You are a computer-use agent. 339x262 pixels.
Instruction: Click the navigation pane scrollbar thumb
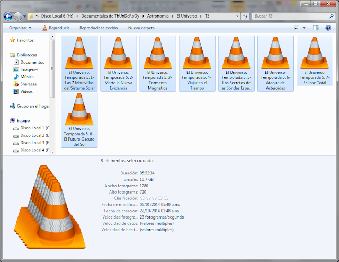[x=52, y=69]
